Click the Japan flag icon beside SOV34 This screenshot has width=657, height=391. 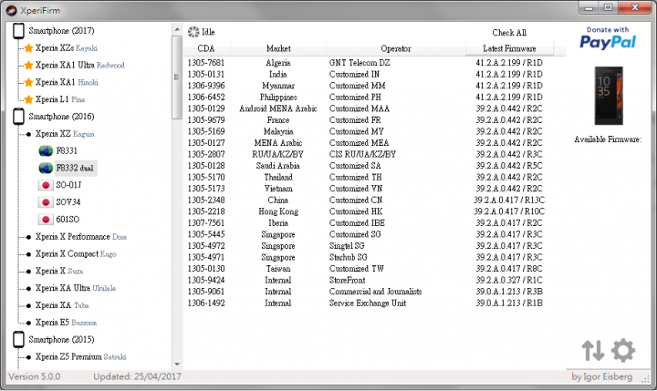pos(46,202)
